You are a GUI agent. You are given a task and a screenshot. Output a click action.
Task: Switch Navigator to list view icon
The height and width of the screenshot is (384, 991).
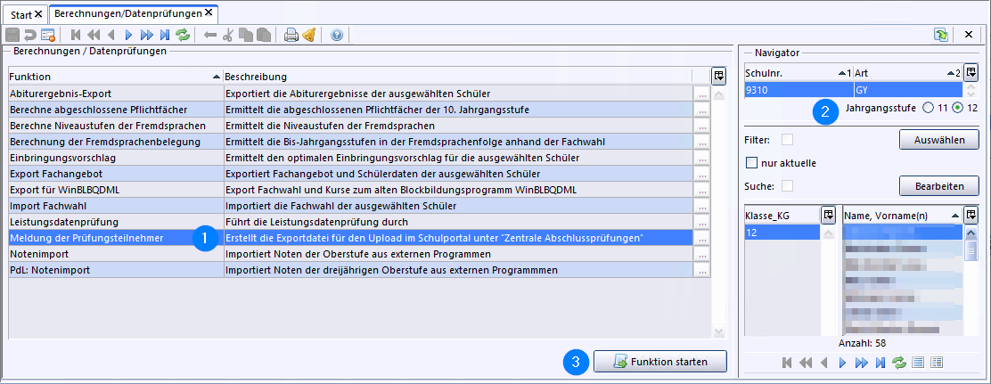(x=918, y=363)
